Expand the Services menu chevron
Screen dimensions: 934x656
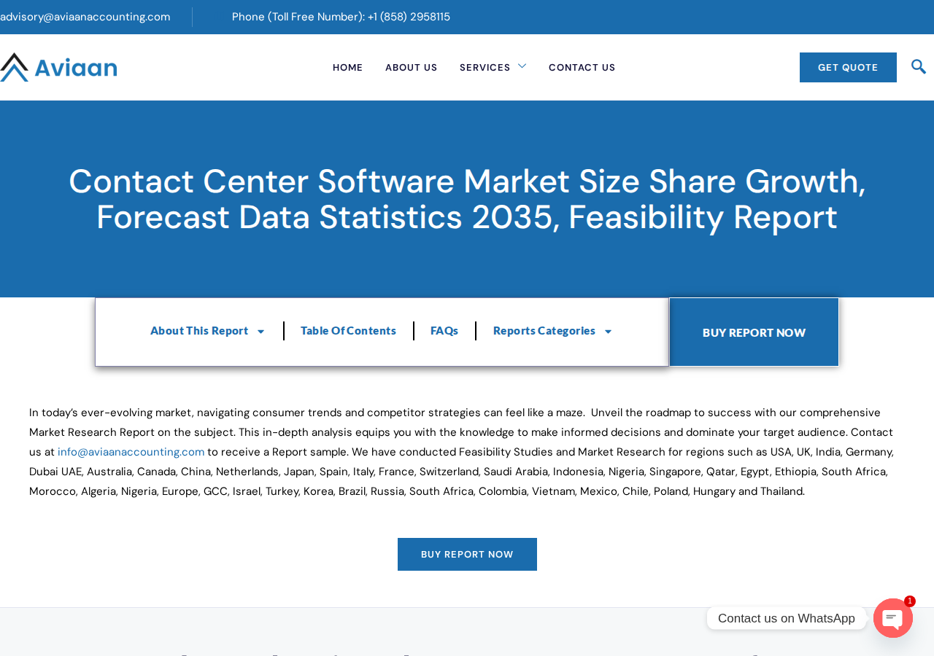(x=522, y=66)
